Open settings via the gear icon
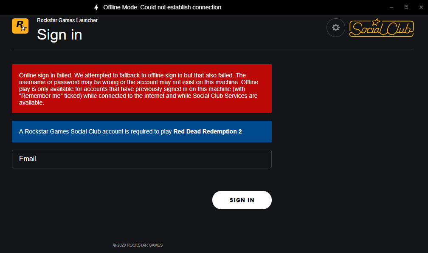 pos(336,28)
